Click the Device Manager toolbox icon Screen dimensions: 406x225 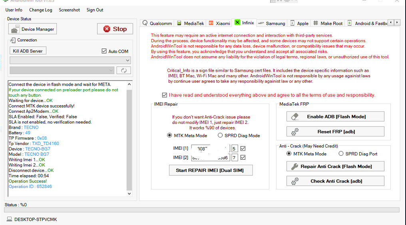pyautogui.click(x=15, y=29)
